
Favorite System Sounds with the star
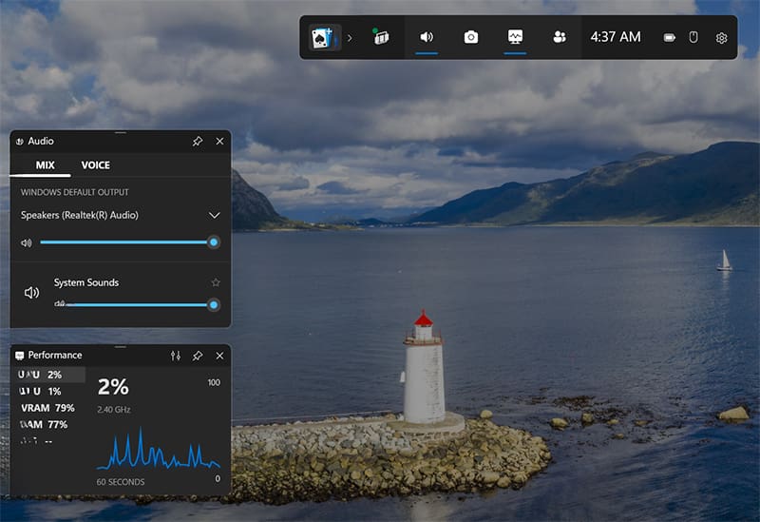coord(216,282)
